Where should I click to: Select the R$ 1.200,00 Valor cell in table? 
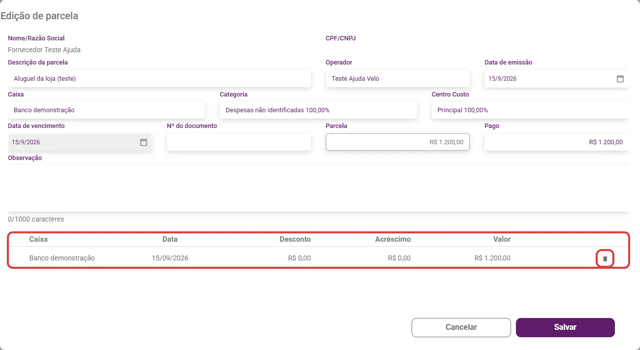pyautogui.click(x=493, y=258)
